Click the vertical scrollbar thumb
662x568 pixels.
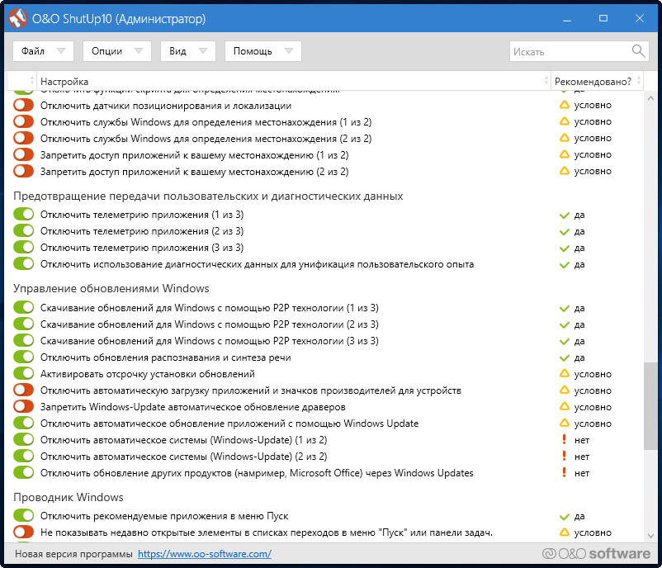pos(650,406)
